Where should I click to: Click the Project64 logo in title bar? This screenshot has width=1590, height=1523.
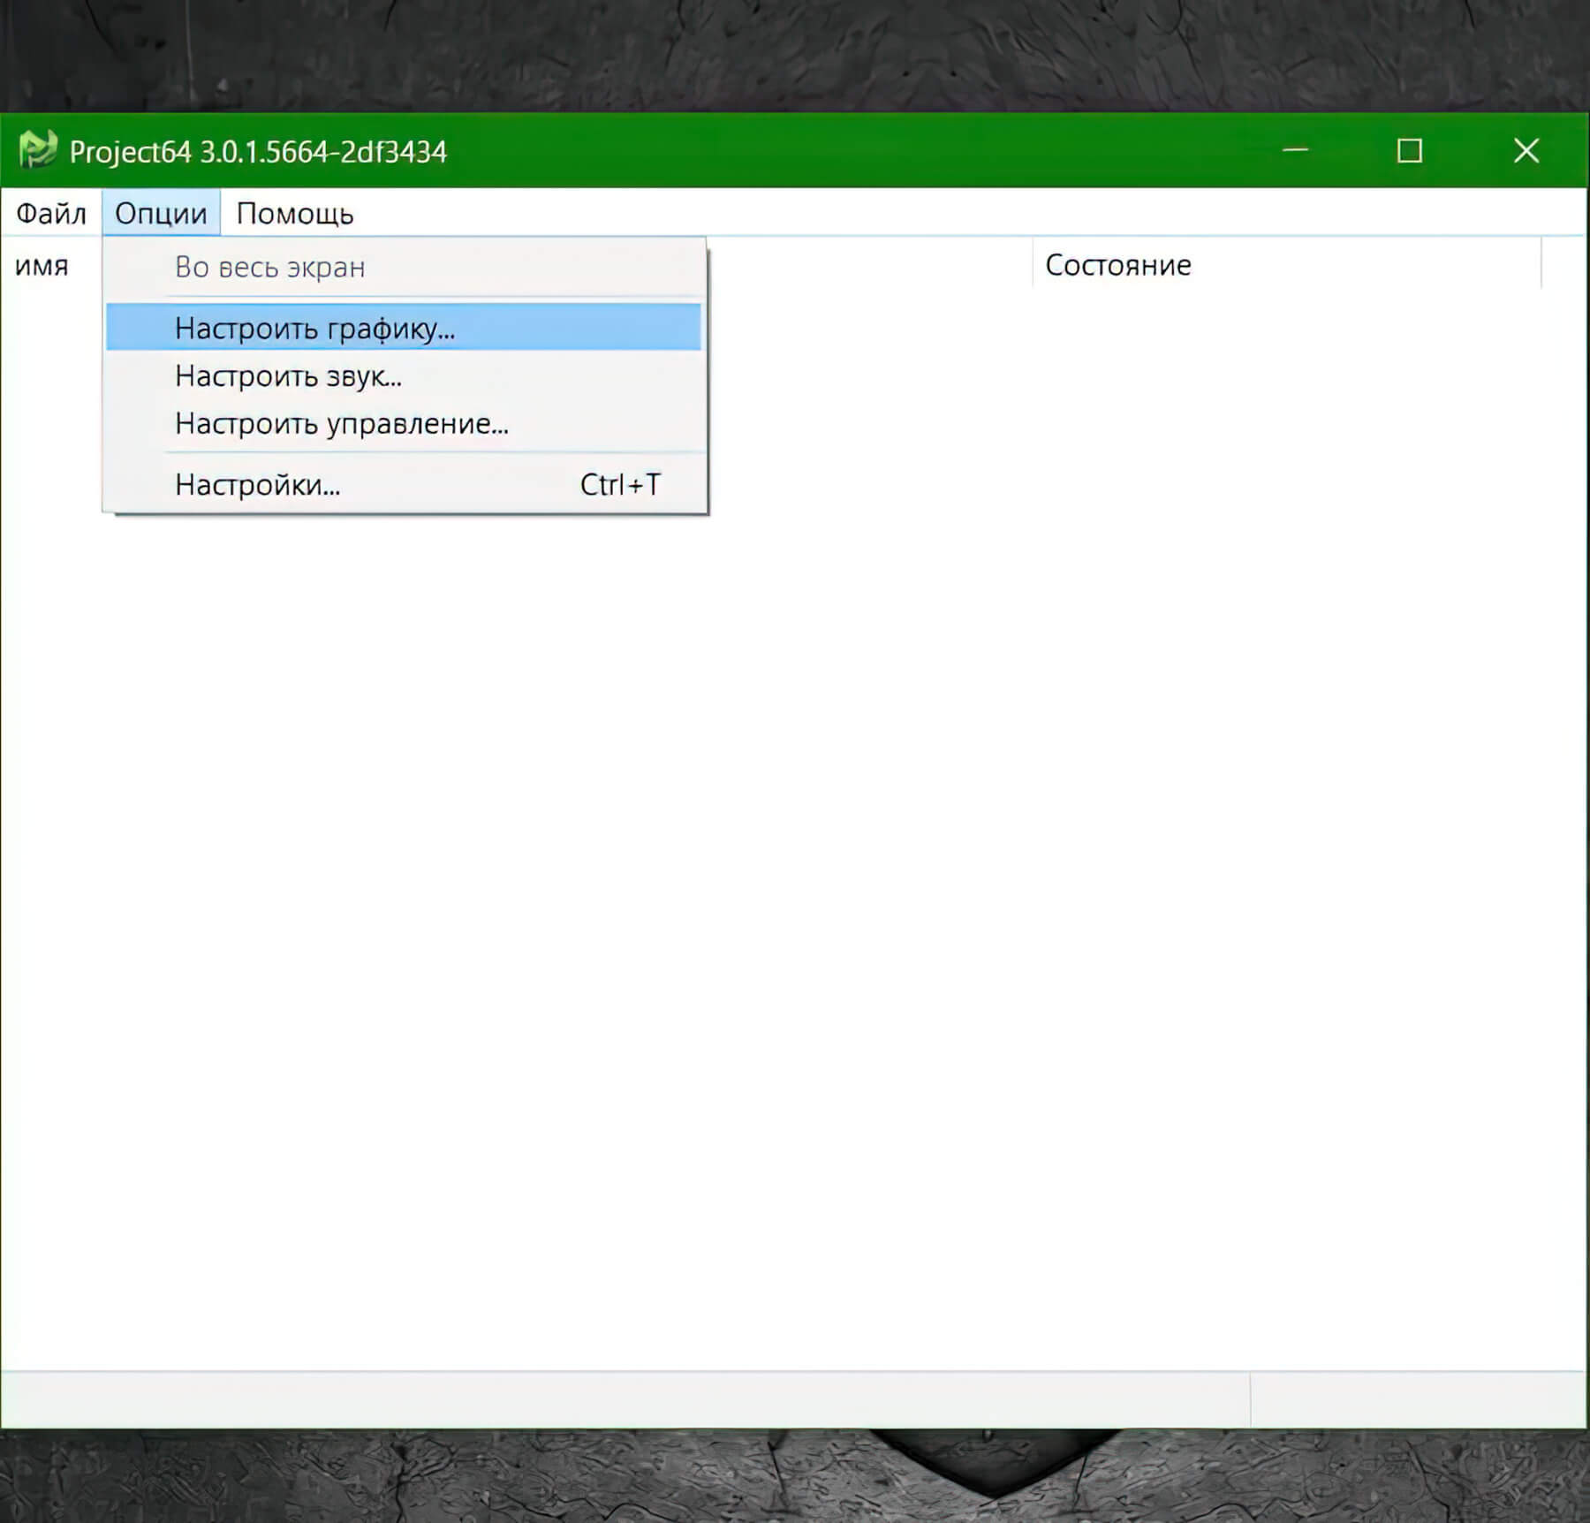37,150
